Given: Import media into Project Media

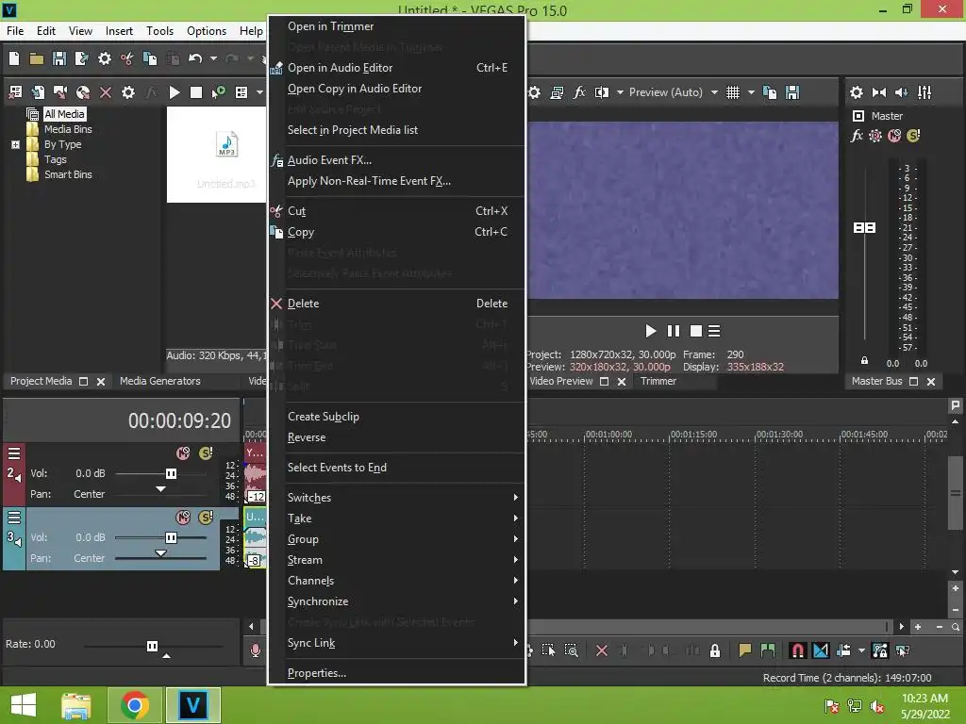Looking at the screenshot, I should [38, 92].
